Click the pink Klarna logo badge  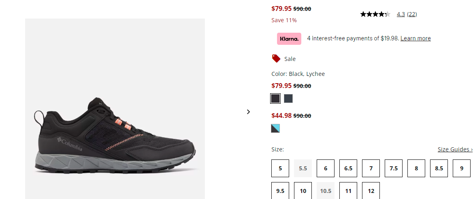click(289, 39)
